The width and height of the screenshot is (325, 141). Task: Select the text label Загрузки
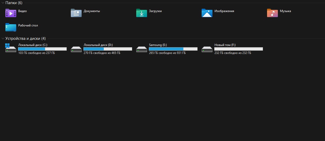(x=156, y=11)
